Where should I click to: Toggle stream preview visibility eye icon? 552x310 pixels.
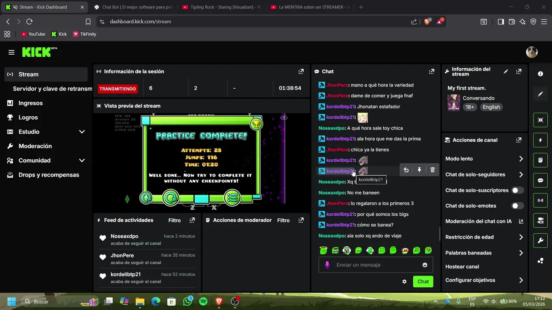pos(284,118)
